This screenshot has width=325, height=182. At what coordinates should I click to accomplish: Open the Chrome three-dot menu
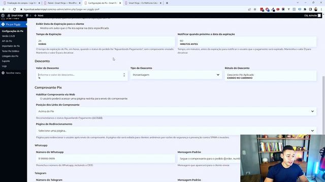tap(321, 9)
